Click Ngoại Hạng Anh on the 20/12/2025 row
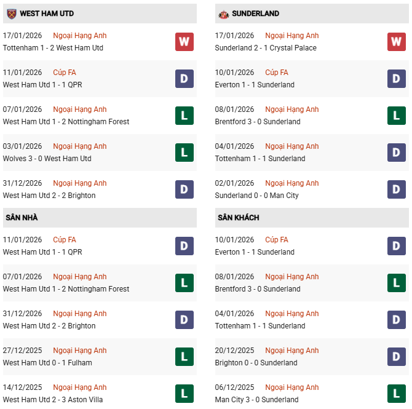This screenshot has width=412, height=409. 292,351
